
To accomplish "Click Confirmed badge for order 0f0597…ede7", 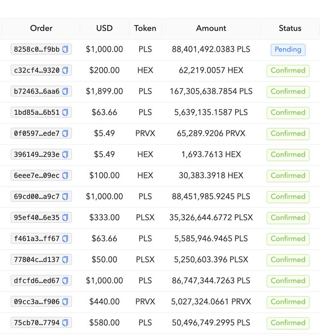I will (x=288, y=134).
